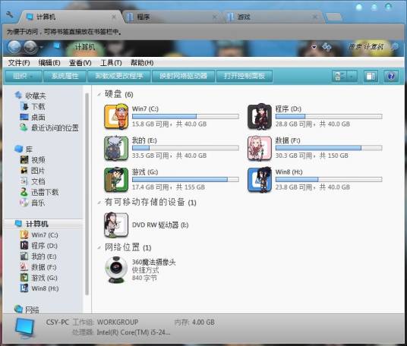Open the 我的 (E:) drive icon
The image size is (407, 346).
tap(116, 148)
